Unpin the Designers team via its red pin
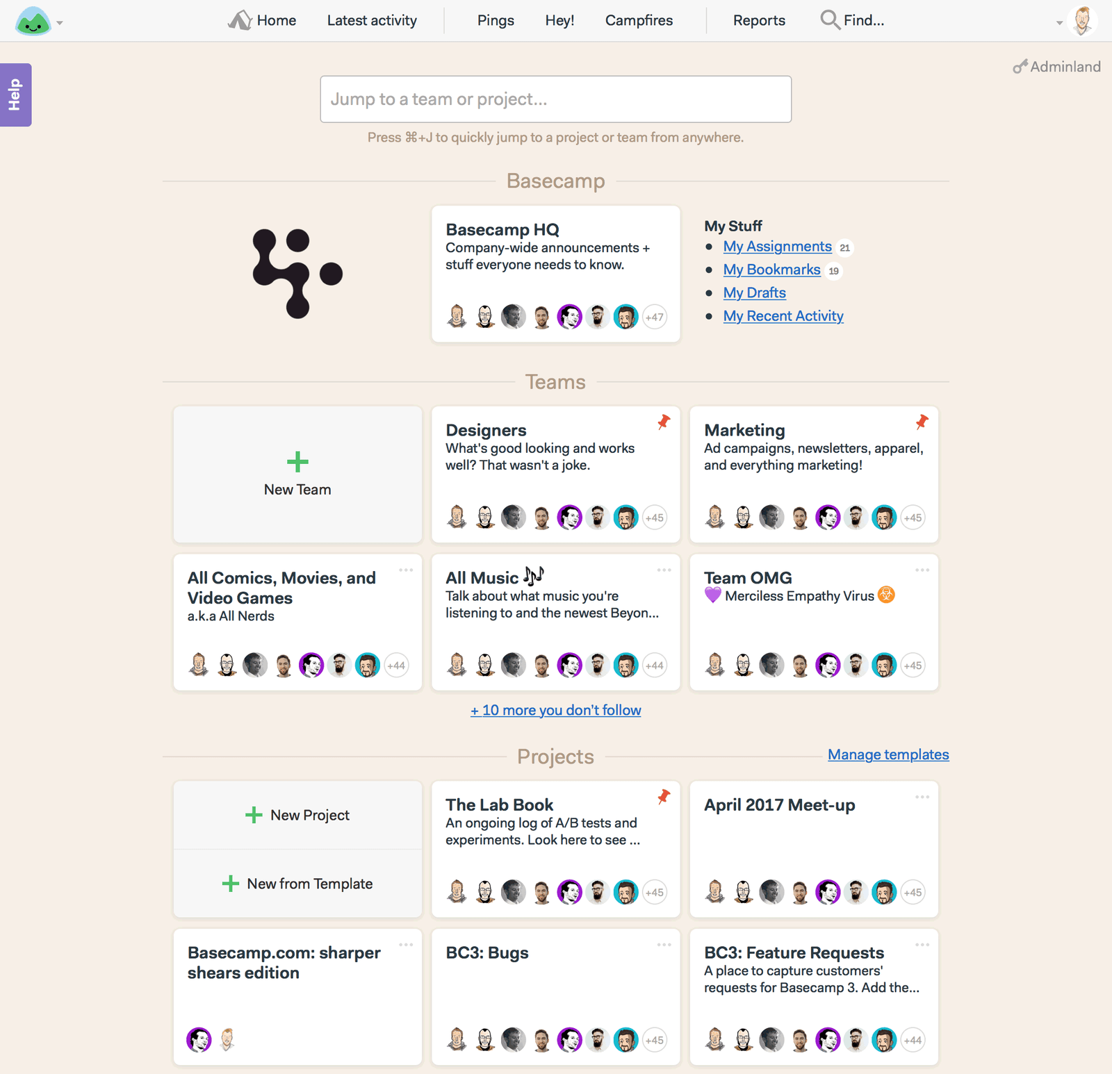 [x=664, y=422]
